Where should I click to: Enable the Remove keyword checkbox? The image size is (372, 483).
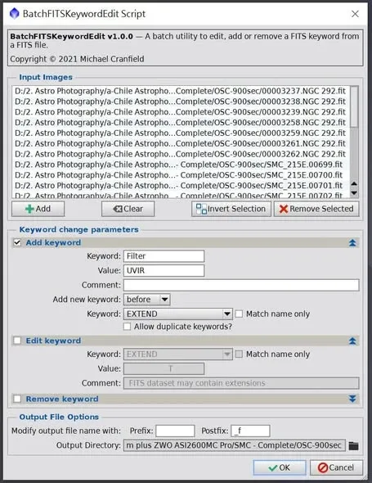[x=17, y=399]
